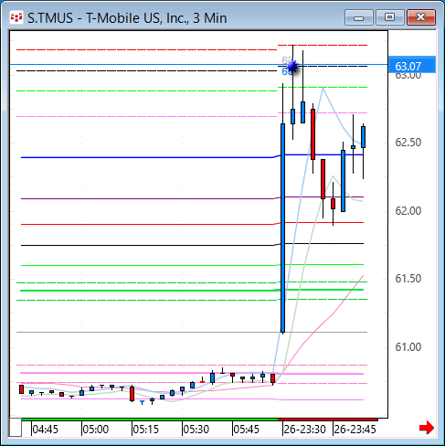Viewport: 445px width, 446px height.
Task: Click the 63.07 current price label
Action: [412, 66]
